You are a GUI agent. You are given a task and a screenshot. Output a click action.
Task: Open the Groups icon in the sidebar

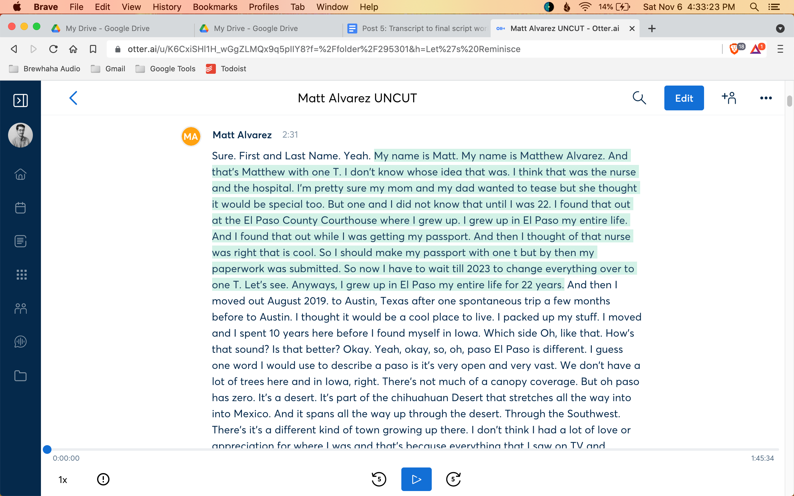20,308
